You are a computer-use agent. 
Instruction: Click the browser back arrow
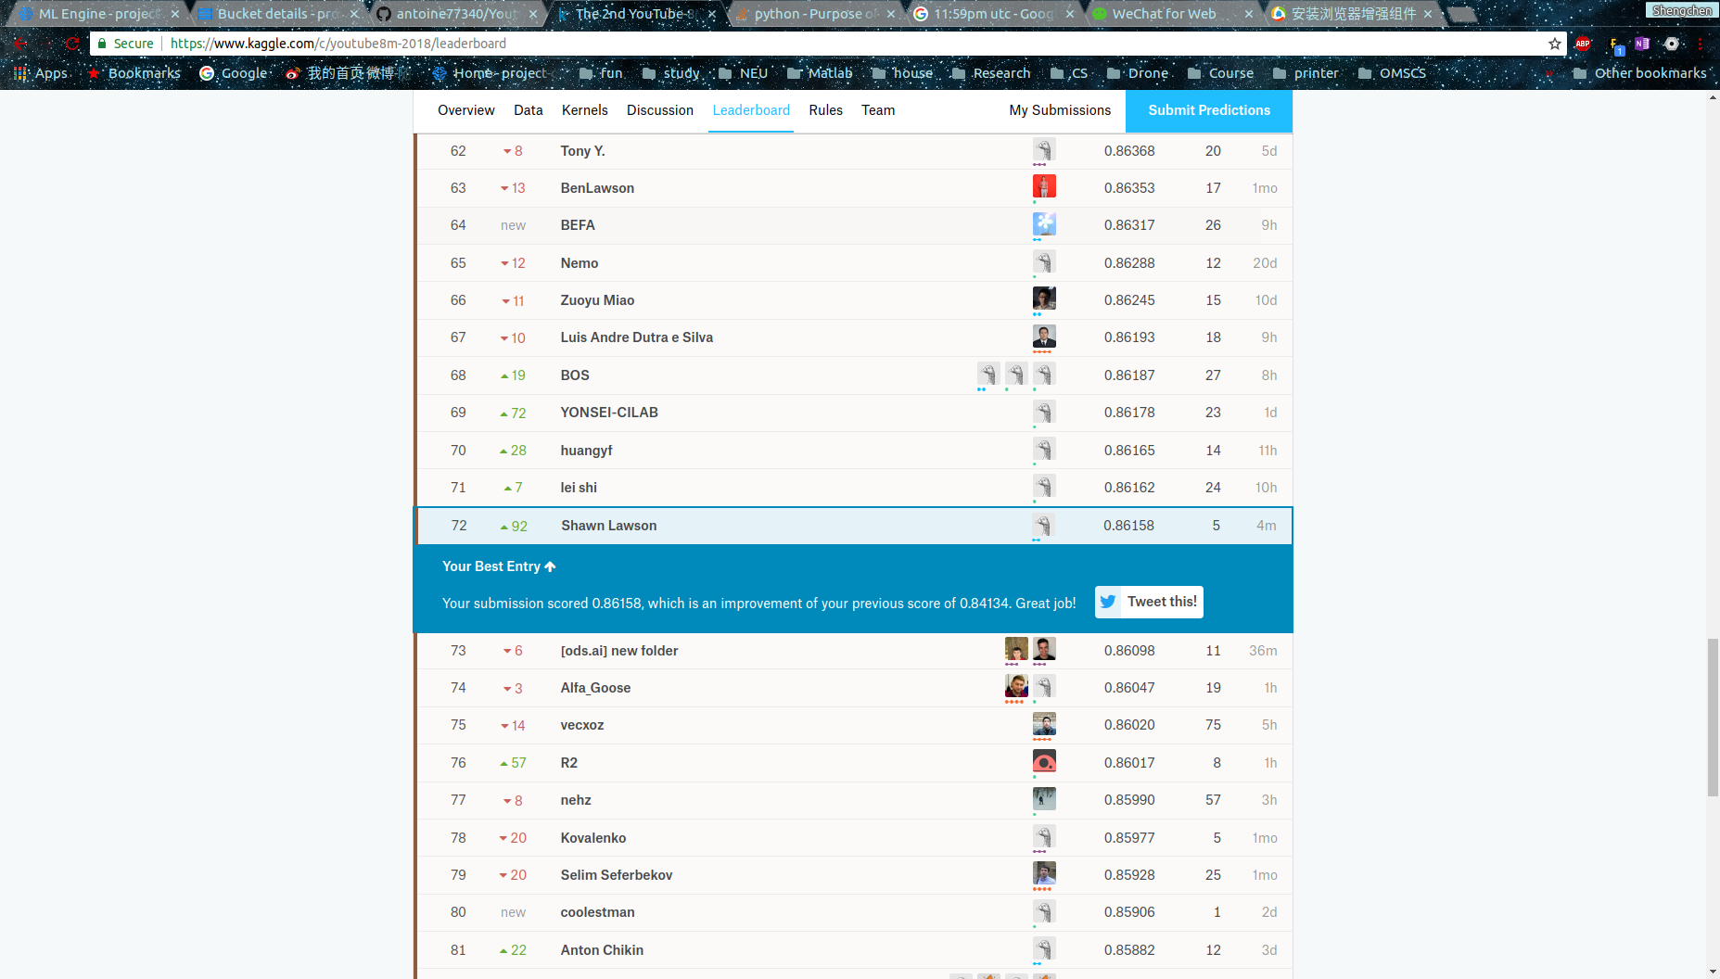click(19, 44)
